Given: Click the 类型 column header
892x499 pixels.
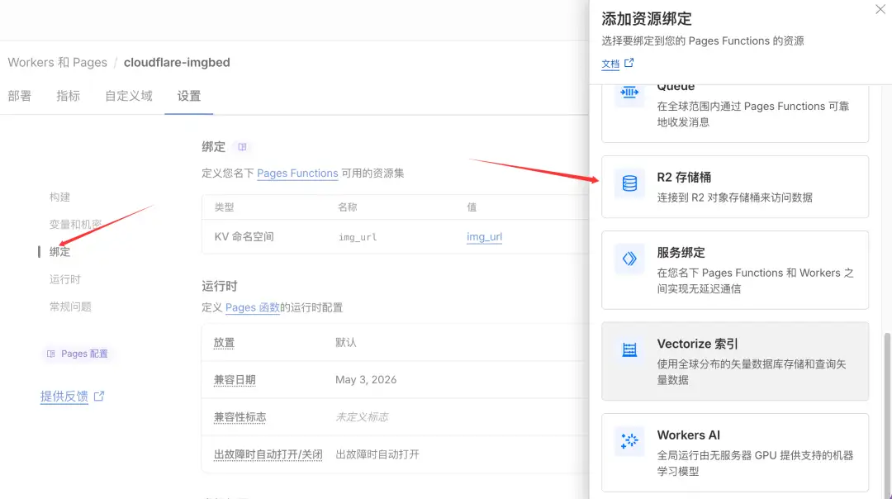Looking at the screenshot, I should click(x=224, y=207).
